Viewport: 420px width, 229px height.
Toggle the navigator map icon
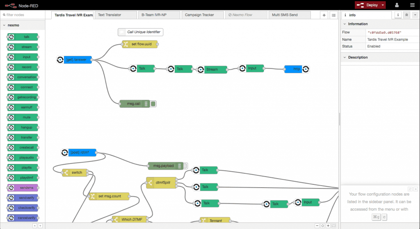pos(334,226)
